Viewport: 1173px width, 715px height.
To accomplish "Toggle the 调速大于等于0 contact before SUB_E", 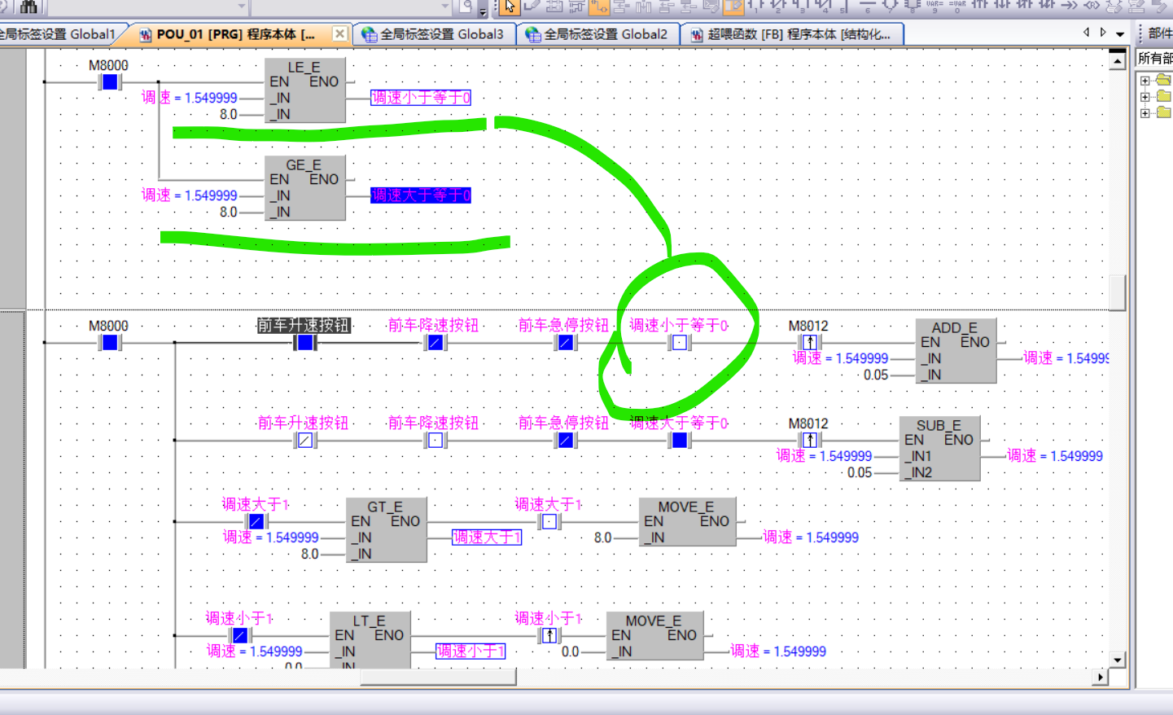I will 679,441.
